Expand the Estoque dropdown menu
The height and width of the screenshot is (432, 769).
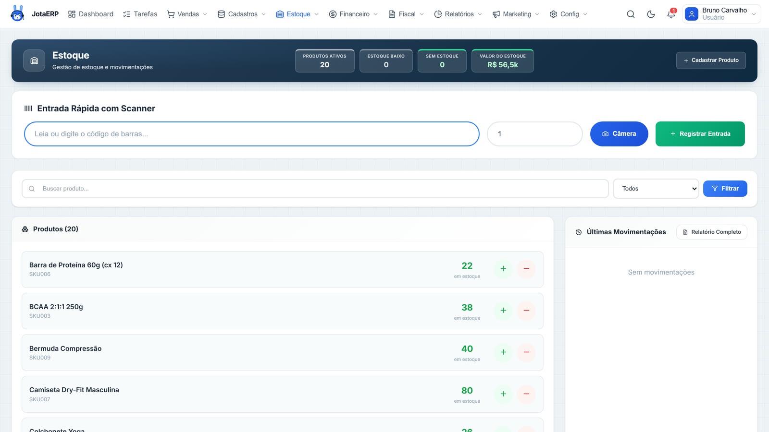[x=297, y=14]
